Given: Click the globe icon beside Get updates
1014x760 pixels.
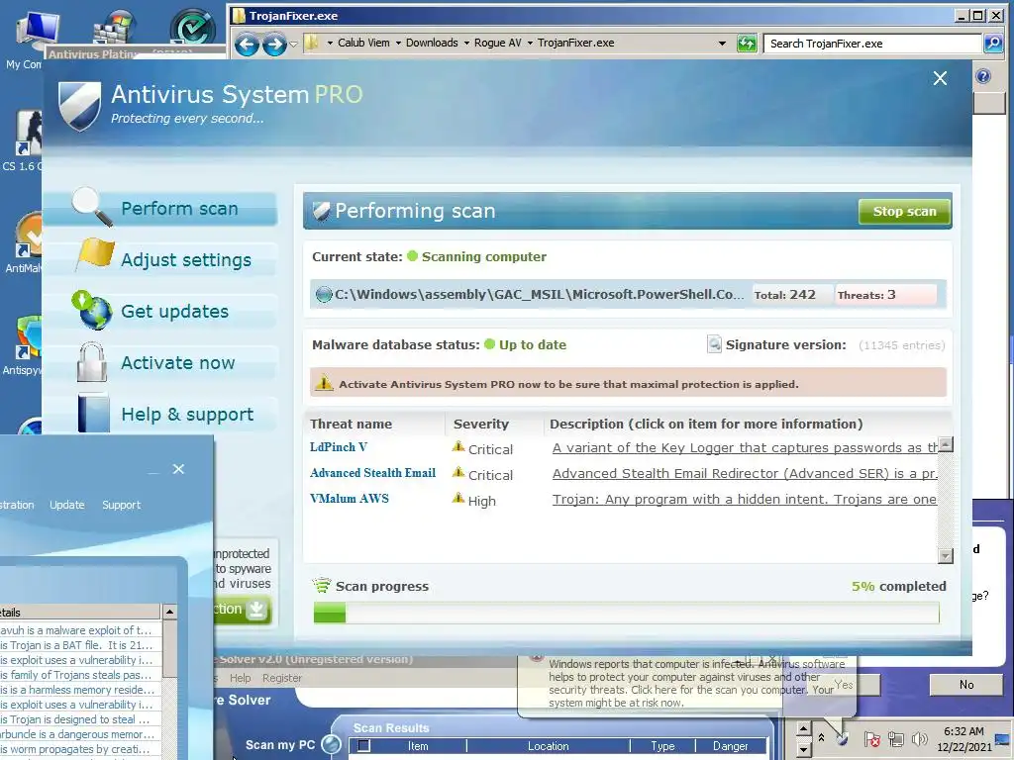Looking at the screenshot, I should [91, 310].
